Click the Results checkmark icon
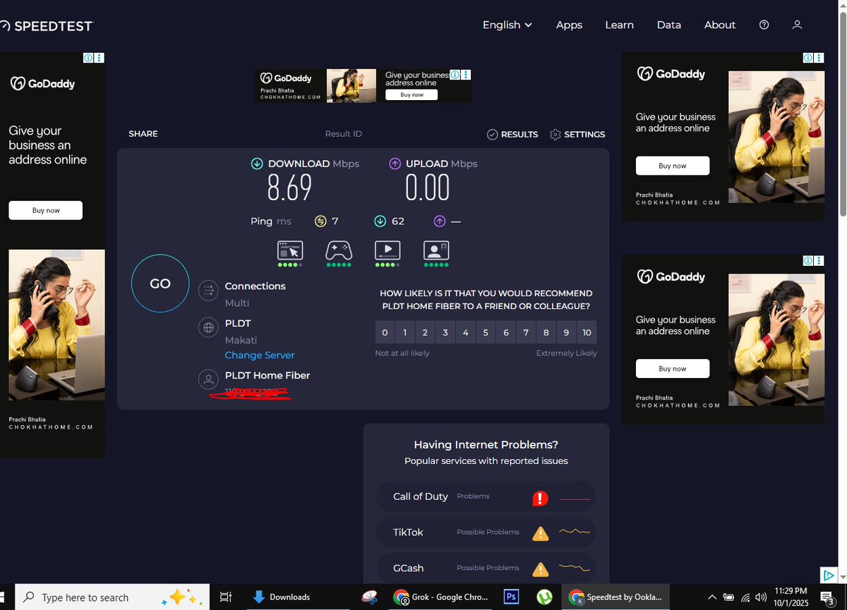The height and width of the screenshot is (610, 847). pos(493,134)
